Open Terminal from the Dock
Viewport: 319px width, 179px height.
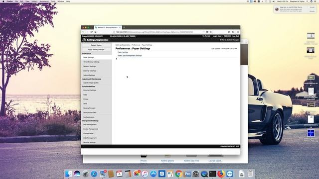point(213,174)
